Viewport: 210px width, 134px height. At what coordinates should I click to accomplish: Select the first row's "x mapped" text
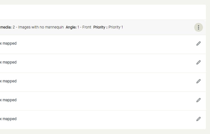click(8, 43)
